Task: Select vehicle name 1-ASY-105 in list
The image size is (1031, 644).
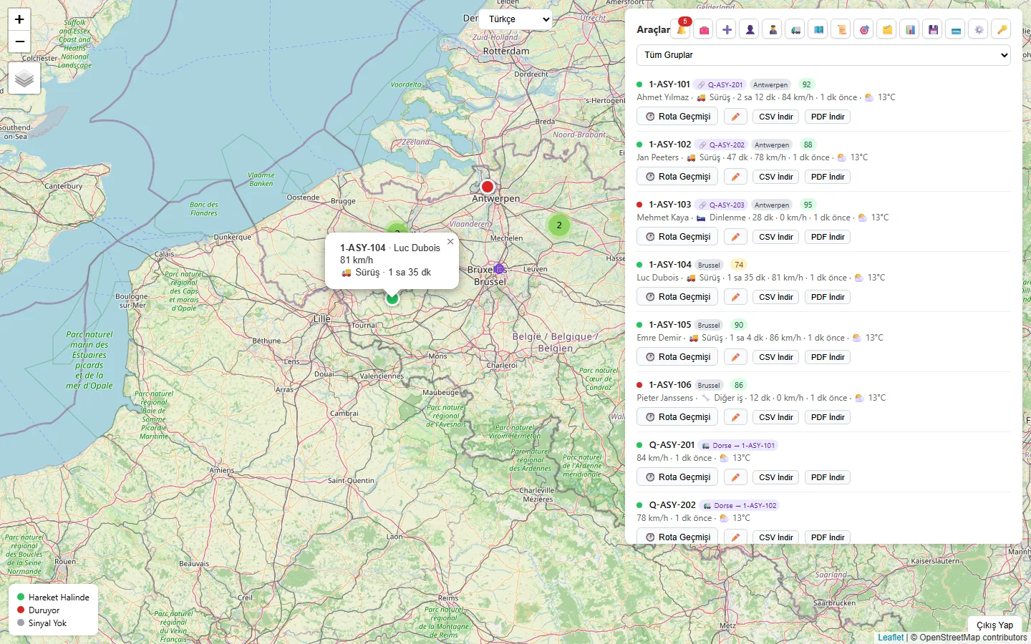Action: (670, 325)
